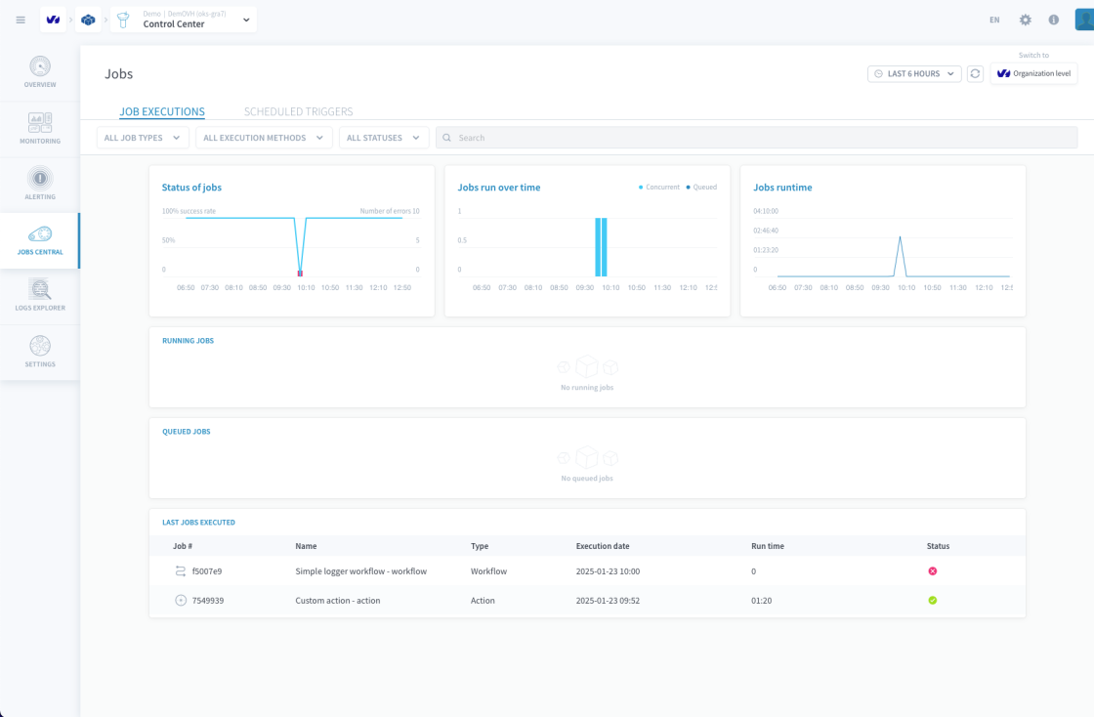This screenshot has width=1094, height=717.
Task: Click the Status of jobs title
Action: coord(191,187)
